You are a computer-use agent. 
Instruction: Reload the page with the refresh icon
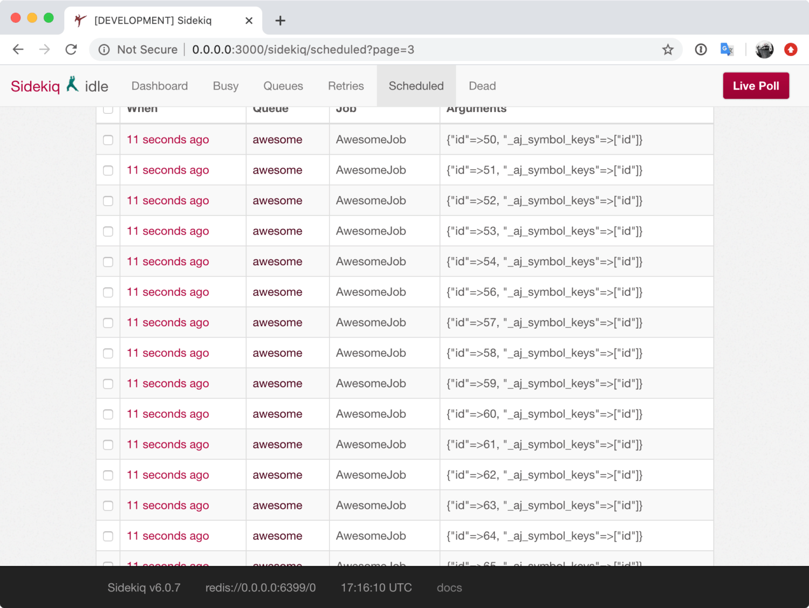[71, 50]
